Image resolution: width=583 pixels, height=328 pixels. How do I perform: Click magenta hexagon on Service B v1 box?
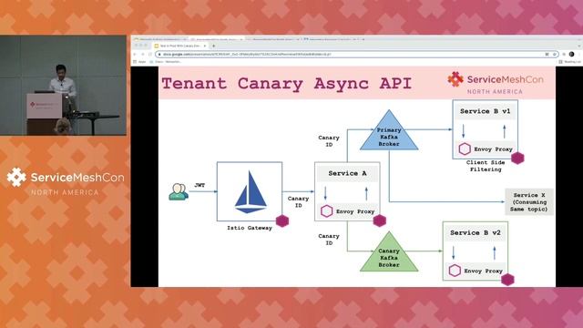(517, 158)
